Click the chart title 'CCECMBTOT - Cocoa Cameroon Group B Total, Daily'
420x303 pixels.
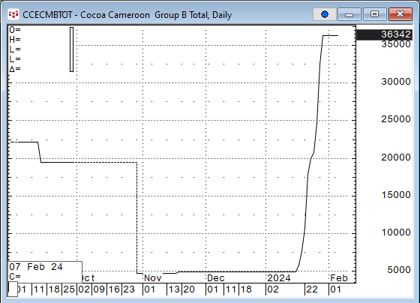[x=127, y=15]
